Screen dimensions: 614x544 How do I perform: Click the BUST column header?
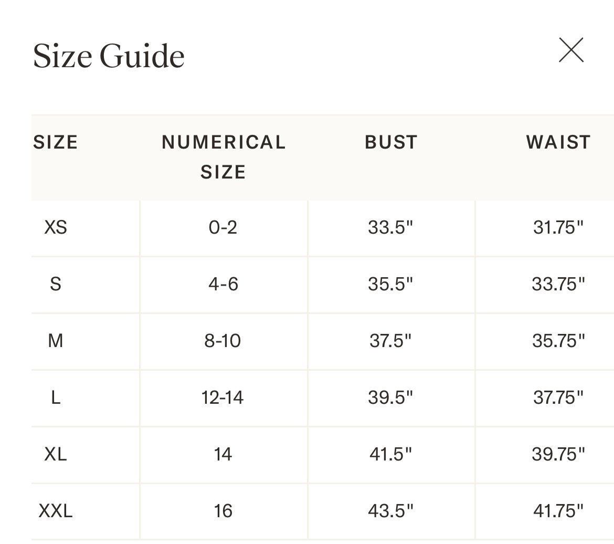tap(391, 142)
